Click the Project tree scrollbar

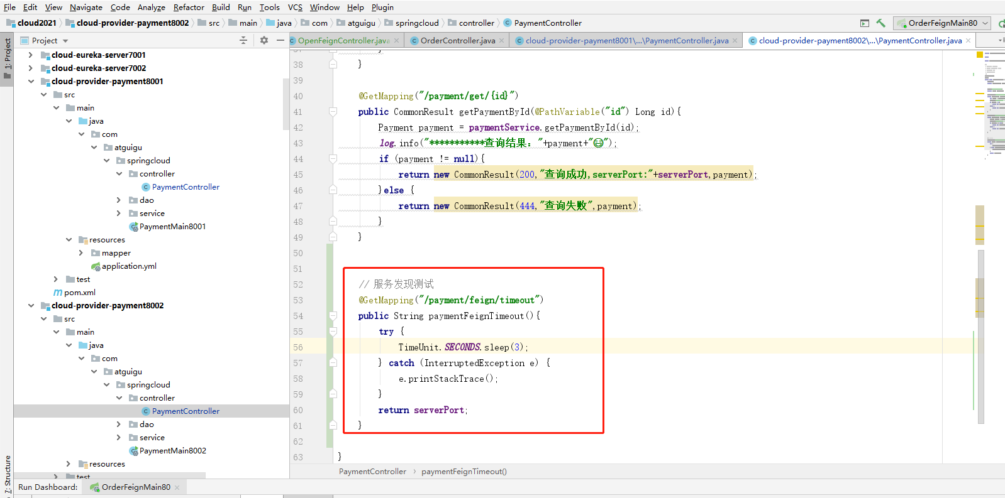tap(286, 104)
